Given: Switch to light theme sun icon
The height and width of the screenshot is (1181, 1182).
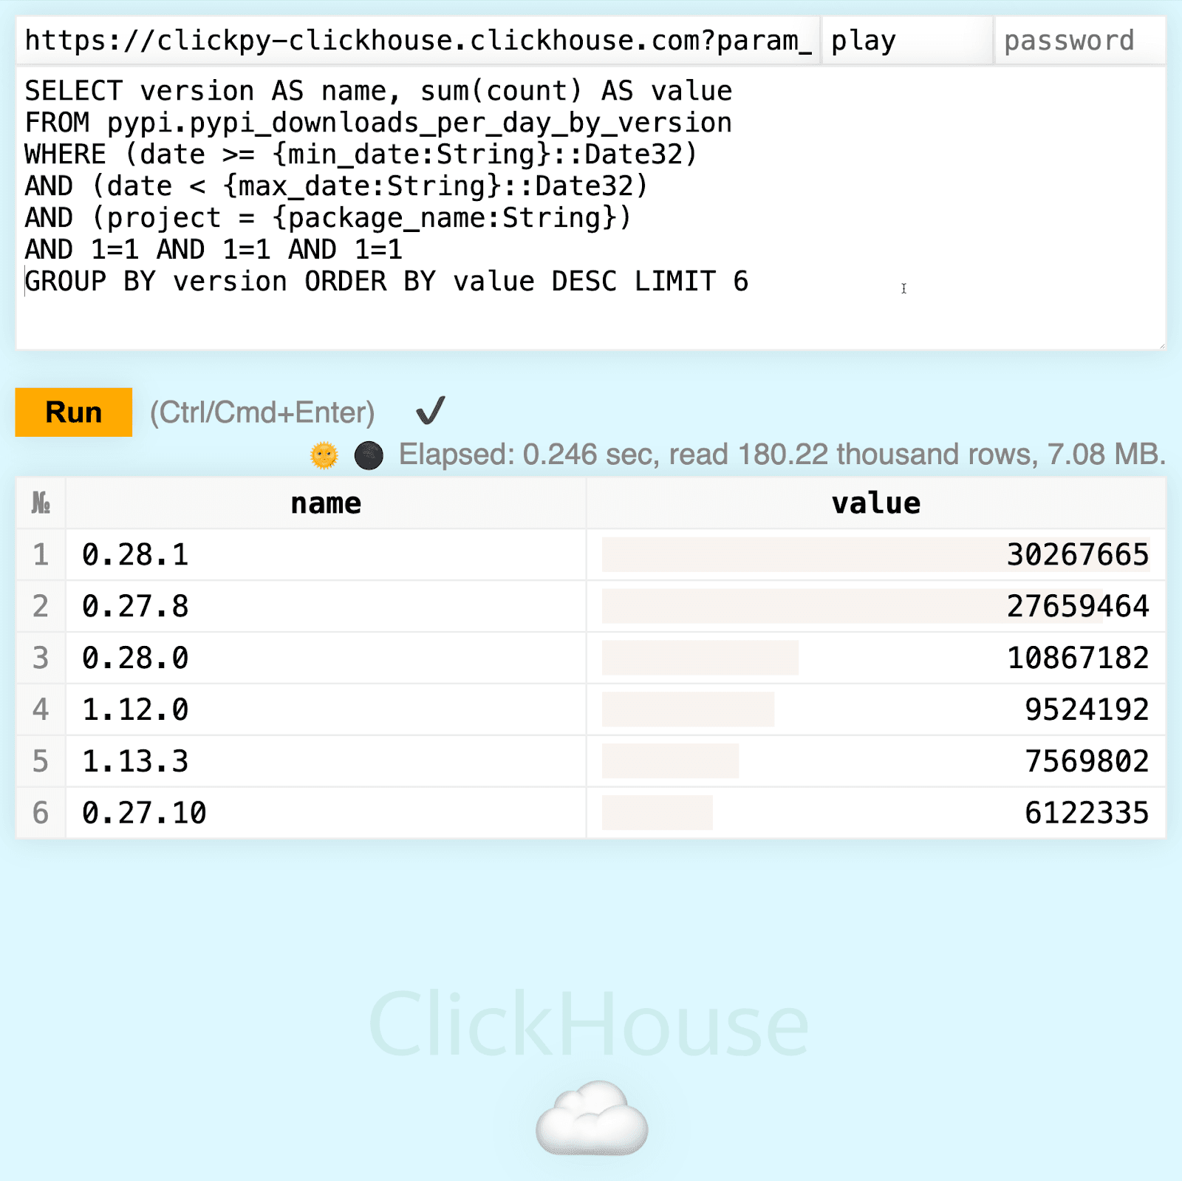Looking at the screenshot, I should click(324, 455).
